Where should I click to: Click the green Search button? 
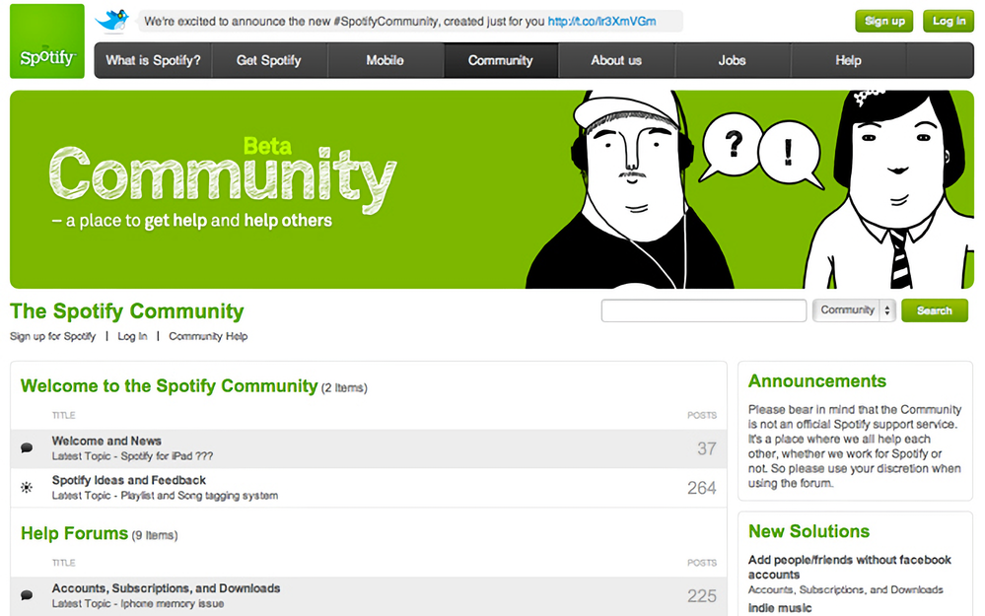pyautogui.click(x=934, y=310)
